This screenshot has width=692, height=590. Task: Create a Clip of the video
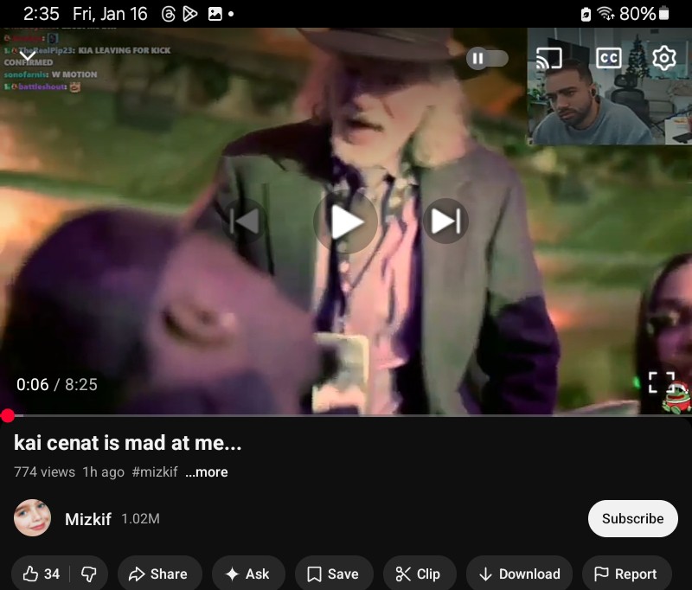coord(419,574)
